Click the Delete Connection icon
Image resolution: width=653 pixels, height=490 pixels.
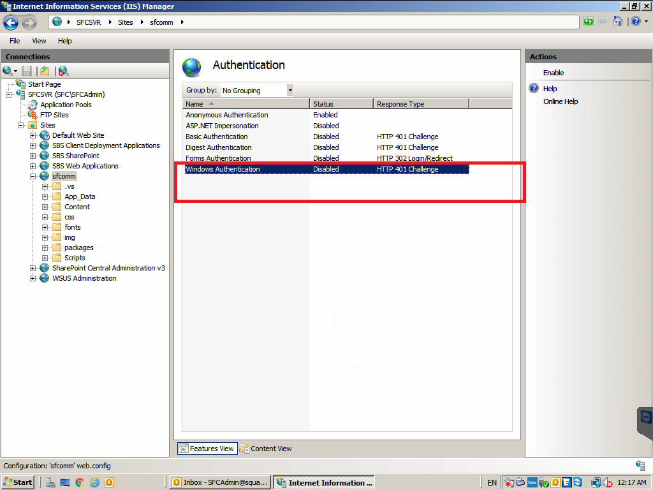63,71
